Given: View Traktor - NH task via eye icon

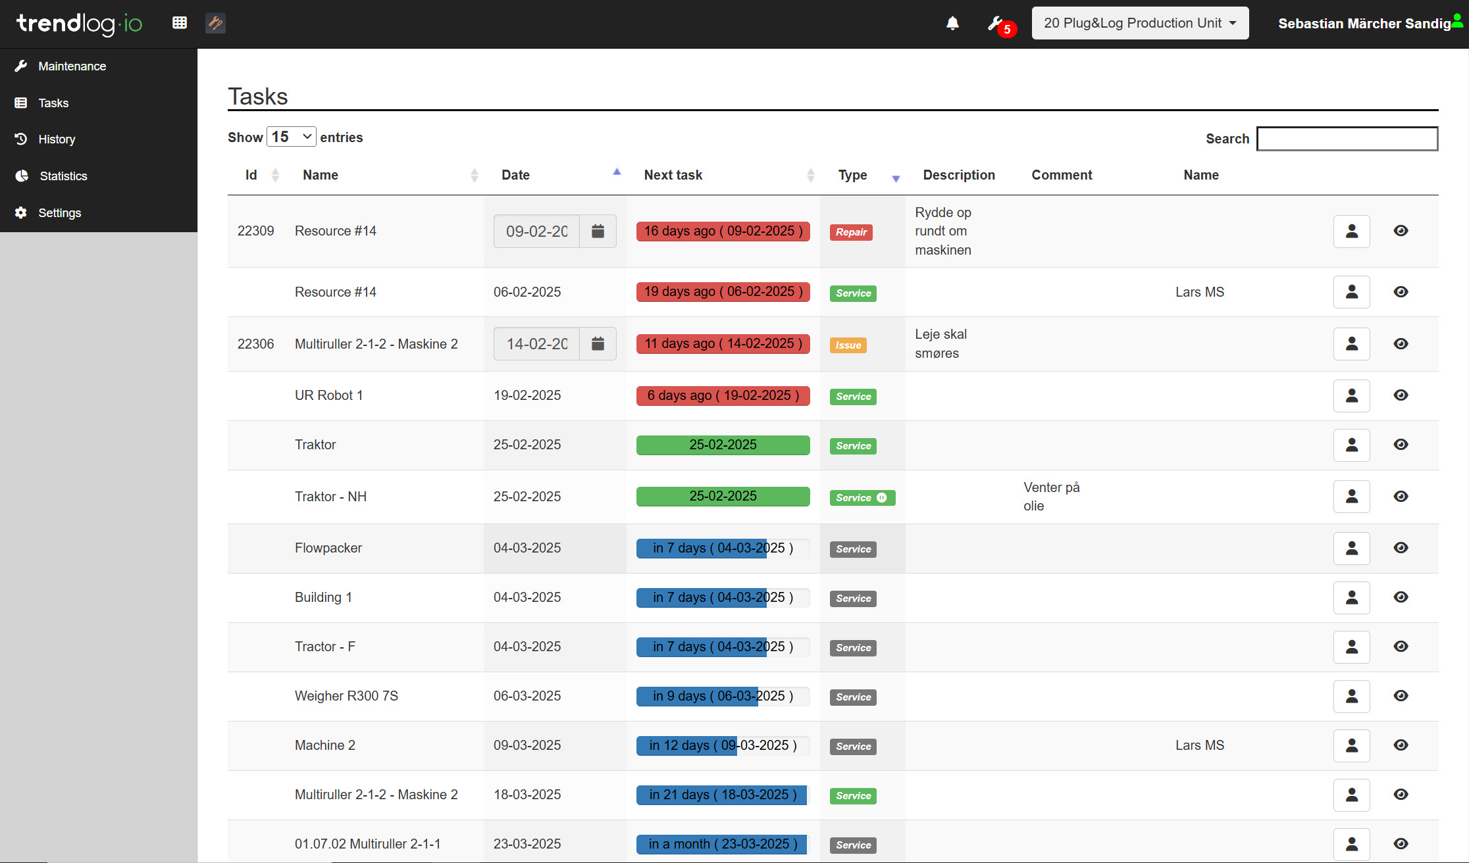Looking at the screenshot, I should 1401,497.
